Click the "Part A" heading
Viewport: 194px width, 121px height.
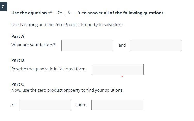(x=18, y=37)
